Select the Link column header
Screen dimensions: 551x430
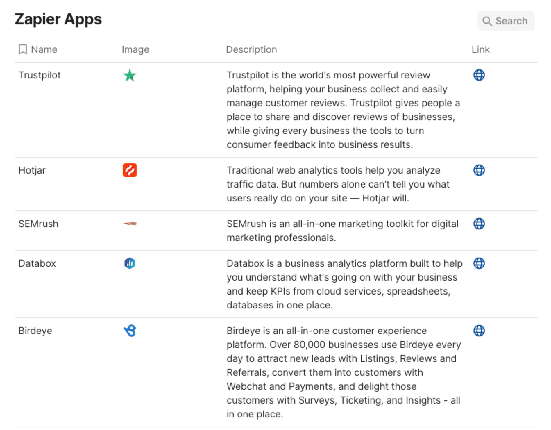click(481, 49)
